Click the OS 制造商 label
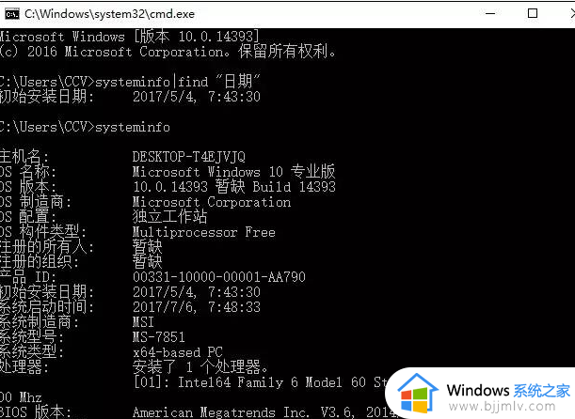This screenshot has height=419, width=575. click(35, 202)
